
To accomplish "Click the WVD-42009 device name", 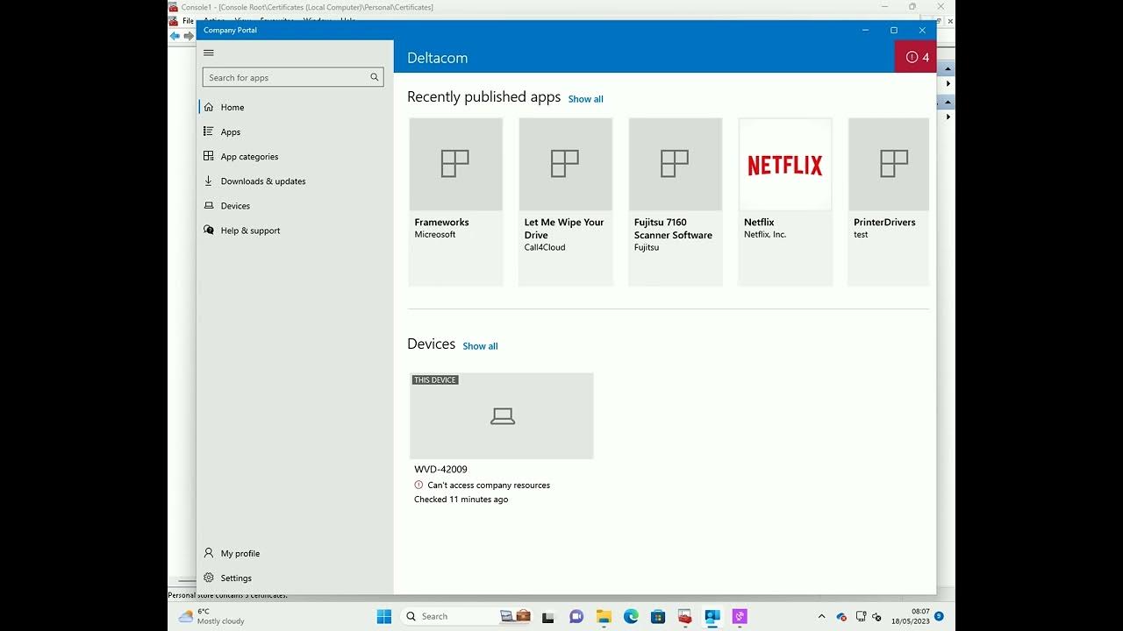I will pos(440,469).
